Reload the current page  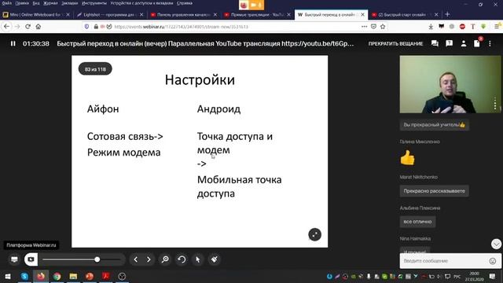28,27
